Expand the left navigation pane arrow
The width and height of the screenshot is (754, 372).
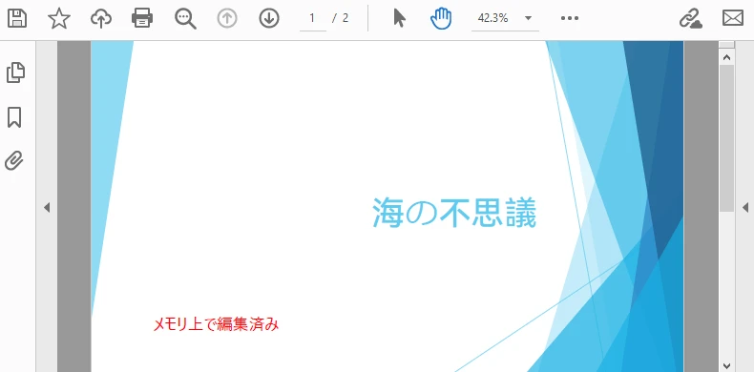pyautogui.click(x=47, y=208)
